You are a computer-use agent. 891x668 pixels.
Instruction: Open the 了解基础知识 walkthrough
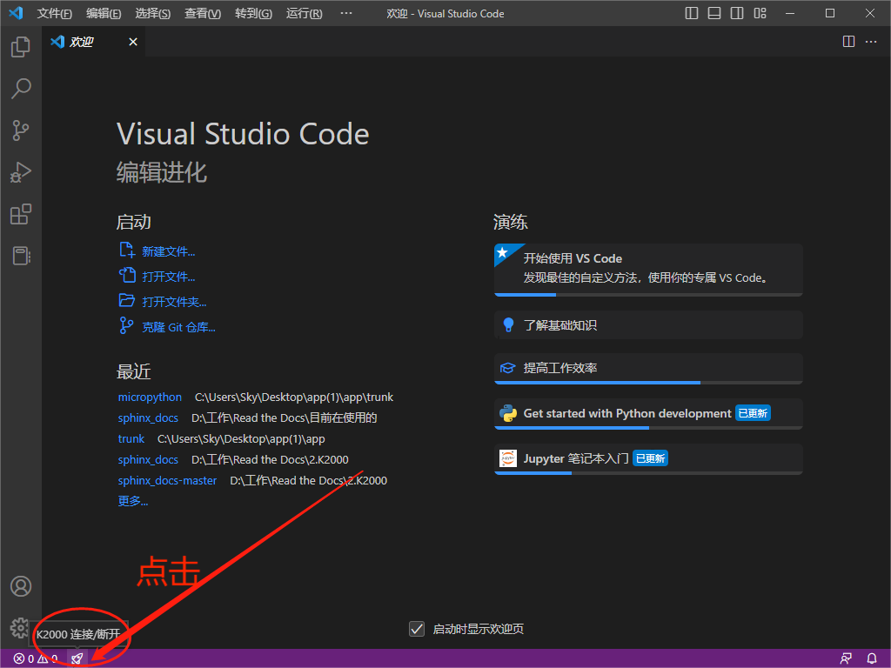click(x=648, y=325)
